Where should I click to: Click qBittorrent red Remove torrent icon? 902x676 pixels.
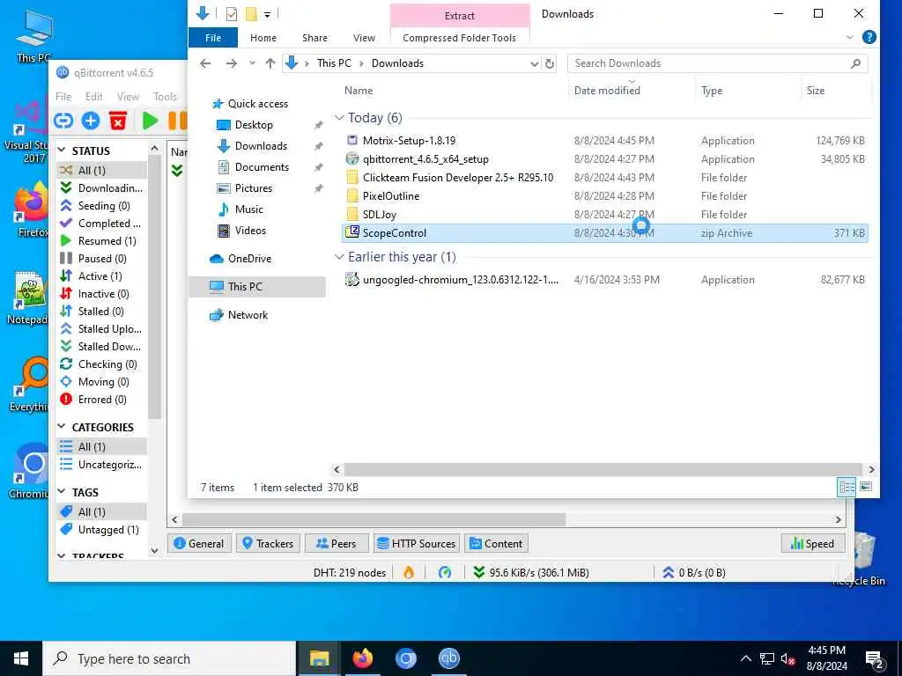118,121
